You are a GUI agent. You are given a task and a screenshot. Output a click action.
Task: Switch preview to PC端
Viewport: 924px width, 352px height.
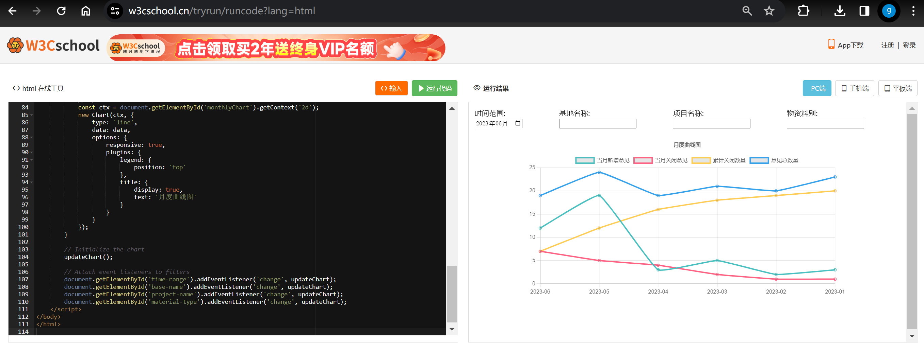pyautogui.click(x=817, y=88)
